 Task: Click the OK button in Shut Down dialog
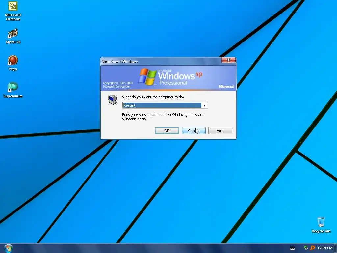[x=167, y=130]
